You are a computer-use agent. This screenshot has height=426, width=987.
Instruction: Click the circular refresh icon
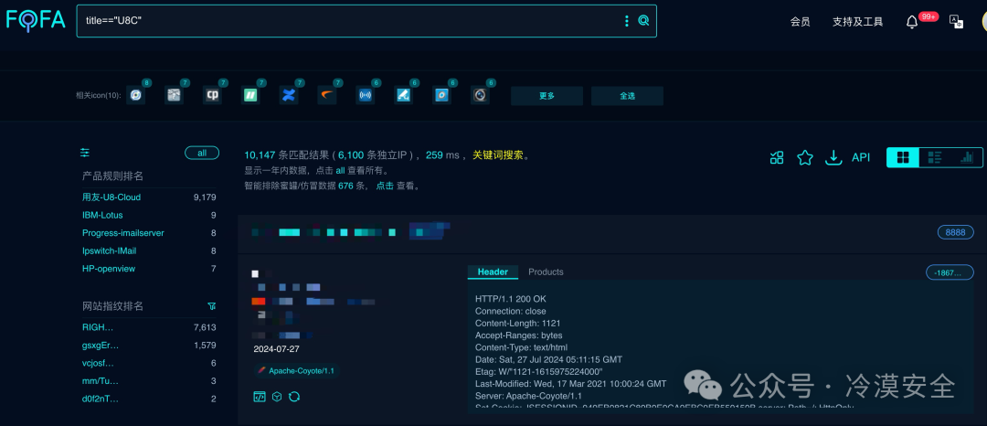pos(294,397)
